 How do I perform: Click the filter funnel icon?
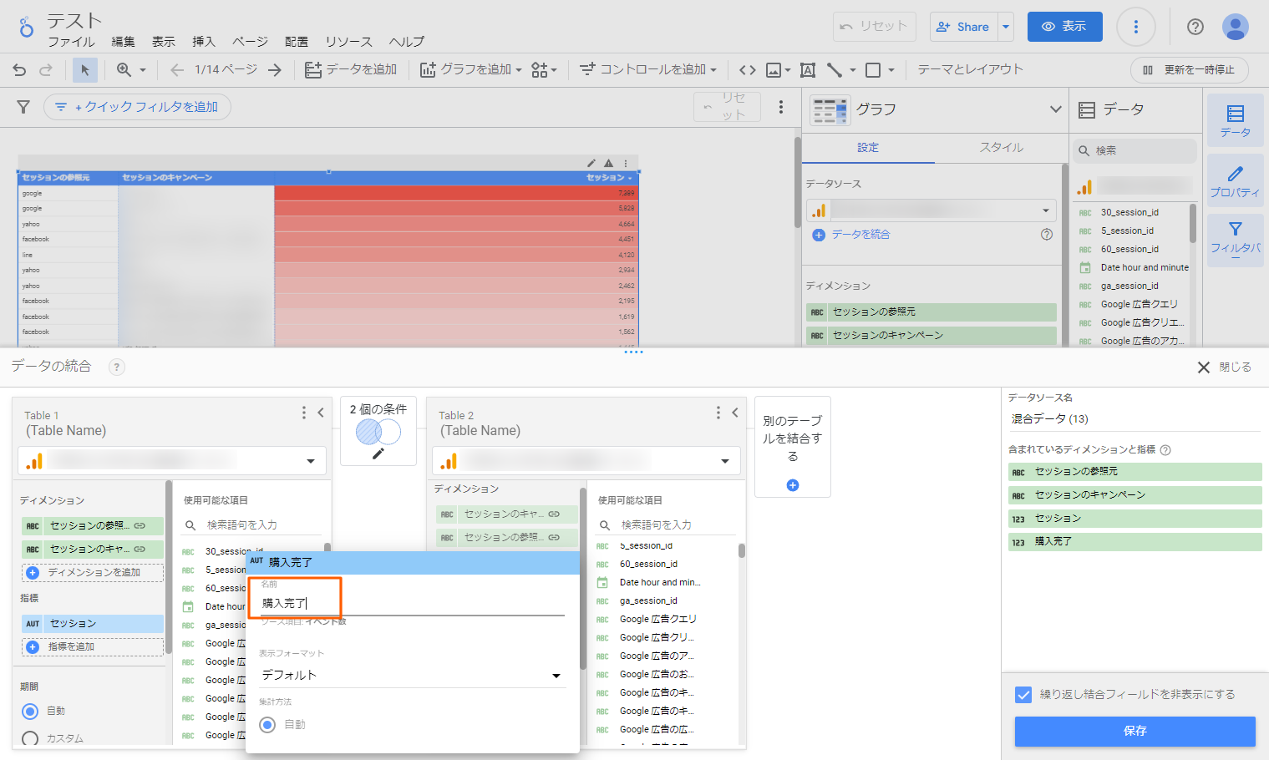[x=23, y=107]
